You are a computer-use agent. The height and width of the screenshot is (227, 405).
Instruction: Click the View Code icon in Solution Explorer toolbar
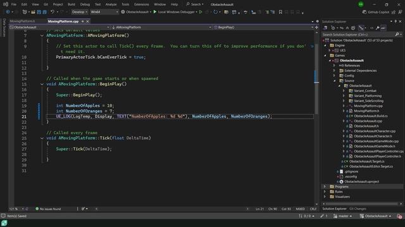click(x=371, y=28)
